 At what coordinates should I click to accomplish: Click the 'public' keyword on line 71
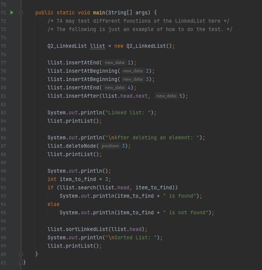point(44,12)
